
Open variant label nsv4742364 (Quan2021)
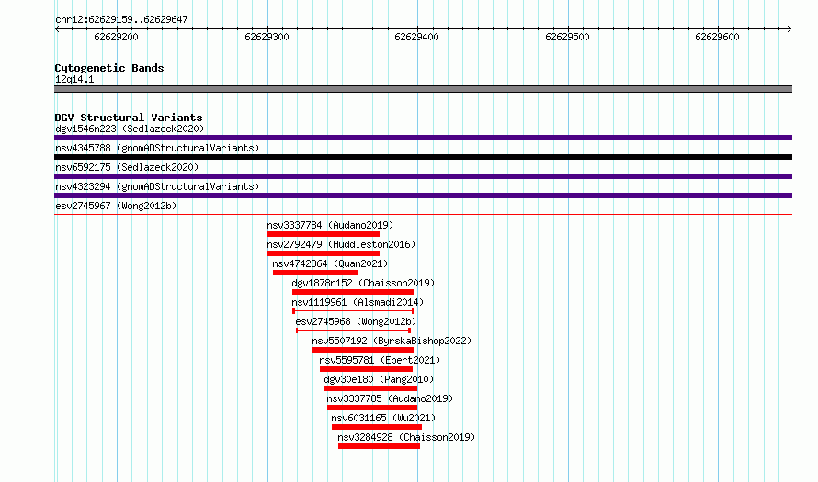330,263
